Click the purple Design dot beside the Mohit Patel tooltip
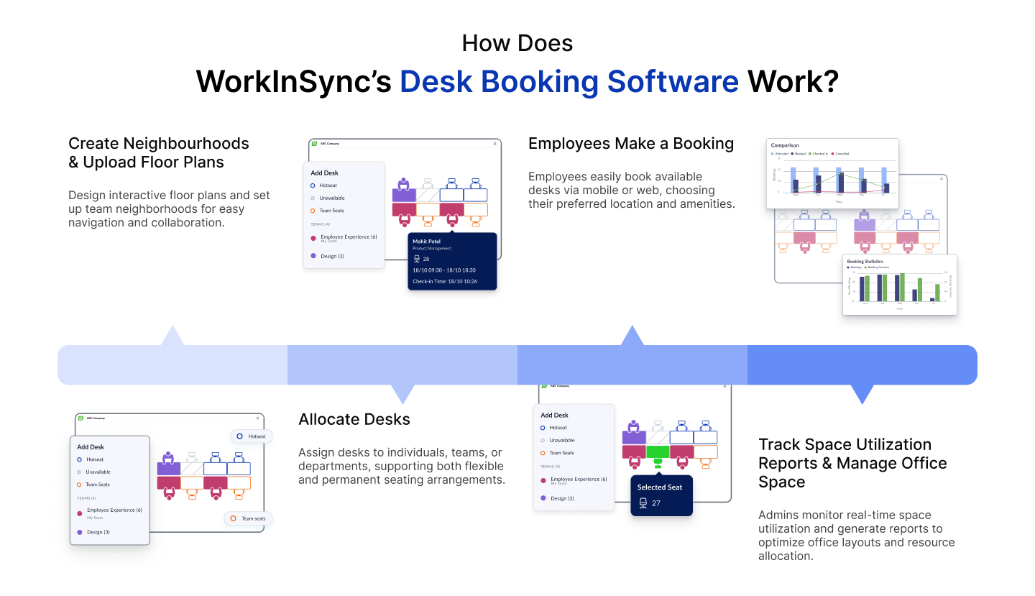The image size is (1035, 596). tap(313, 256)
